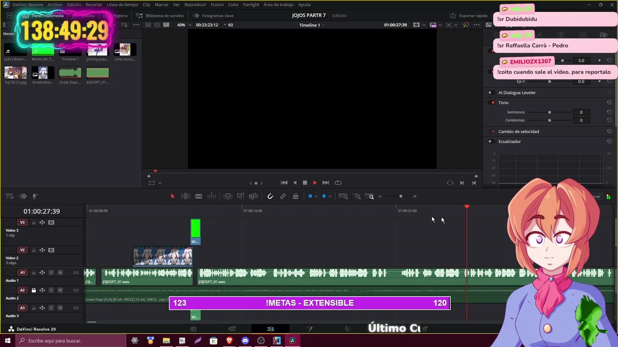Adjust the Semitonos slider
This screenshot has width=618, height=347.
[x=549, y=112]
